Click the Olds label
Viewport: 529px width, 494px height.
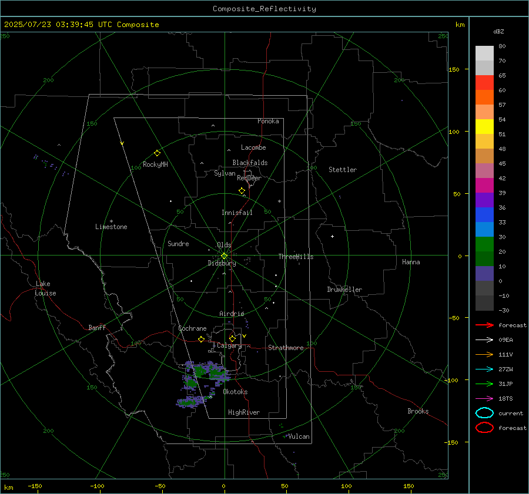click(224, 245)
